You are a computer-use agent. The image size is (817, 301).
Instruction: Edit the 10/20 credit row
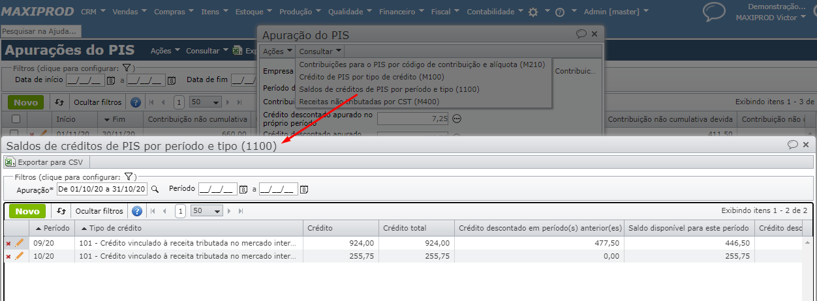20,257
